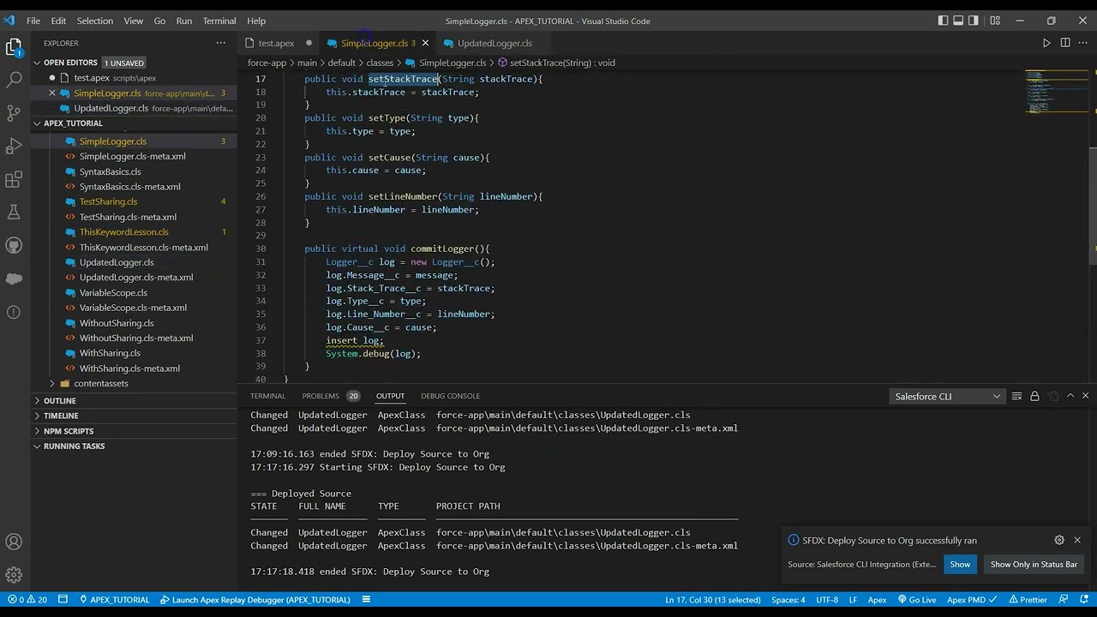Split the editor to the right
1097x617 pixels.
[x=1065, y=43]
